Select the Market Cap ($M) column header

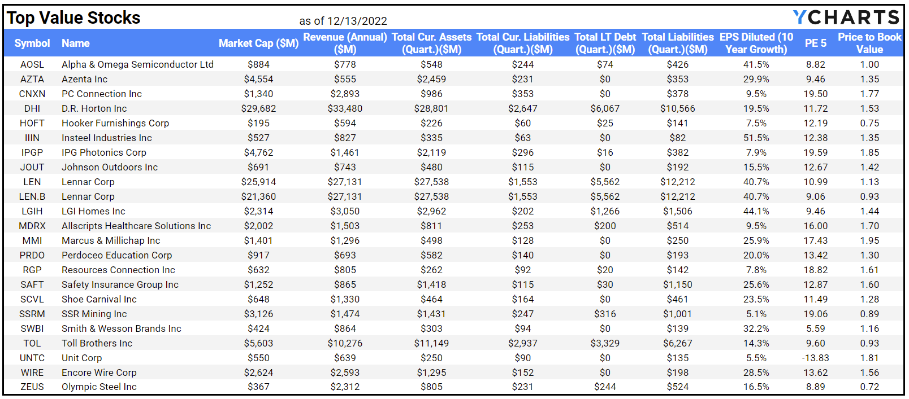[x=258, y=43]
